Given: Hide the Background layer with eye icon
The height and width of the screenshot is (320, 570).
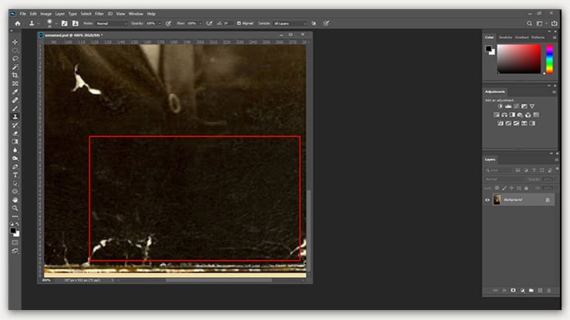Looking at the screenshot, I should click(x=487, y=200).
